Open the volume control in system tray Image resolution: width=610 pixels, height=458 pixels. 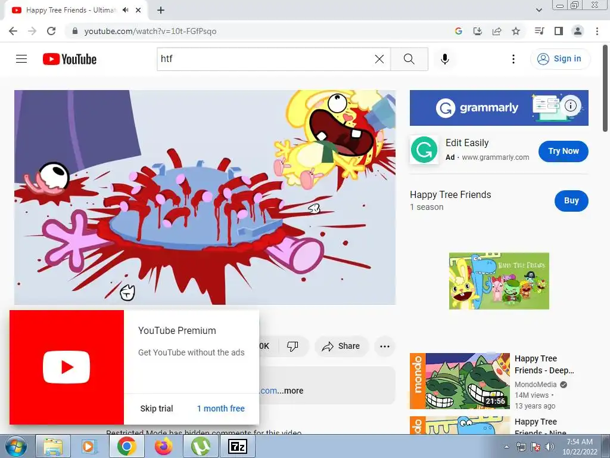point(550,447)
